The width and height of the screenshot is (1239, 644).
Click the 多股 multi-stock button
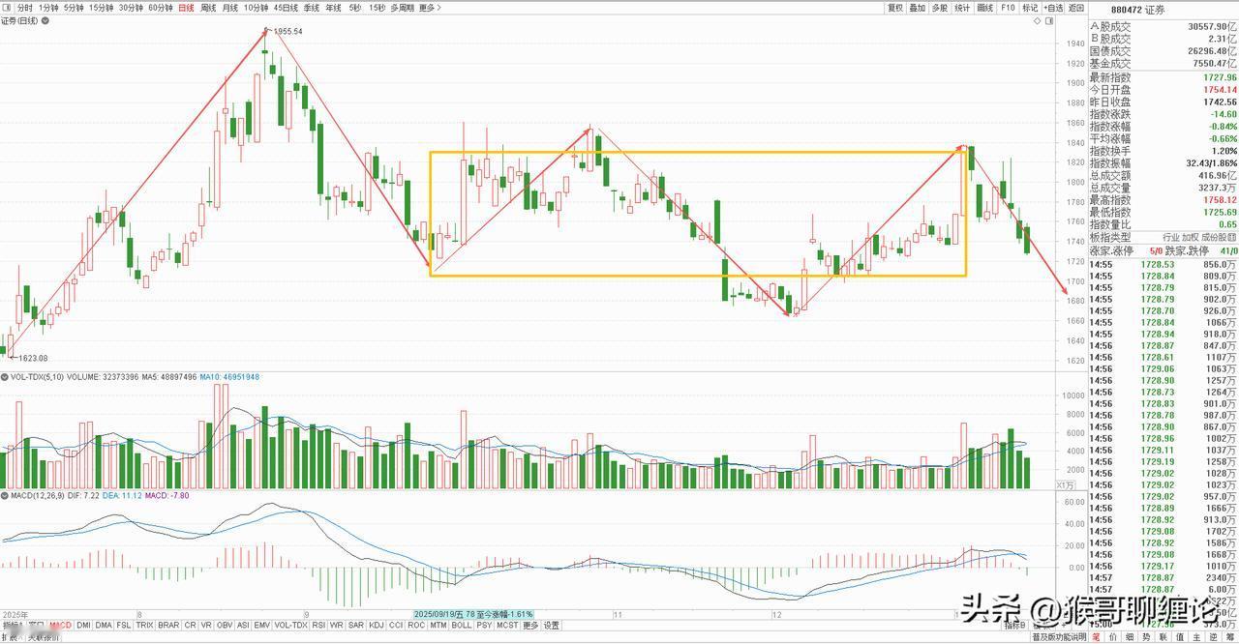pos(940,8)
